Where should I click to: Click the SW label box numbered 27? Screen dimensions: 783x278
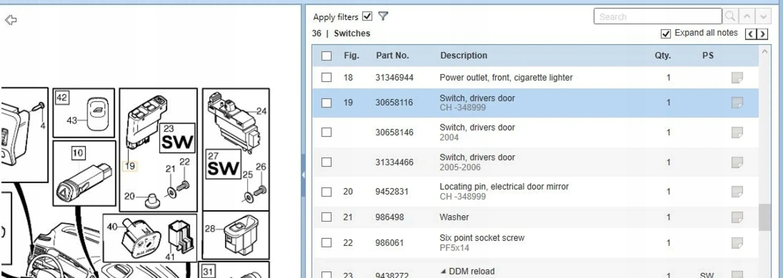coord(223,164)
